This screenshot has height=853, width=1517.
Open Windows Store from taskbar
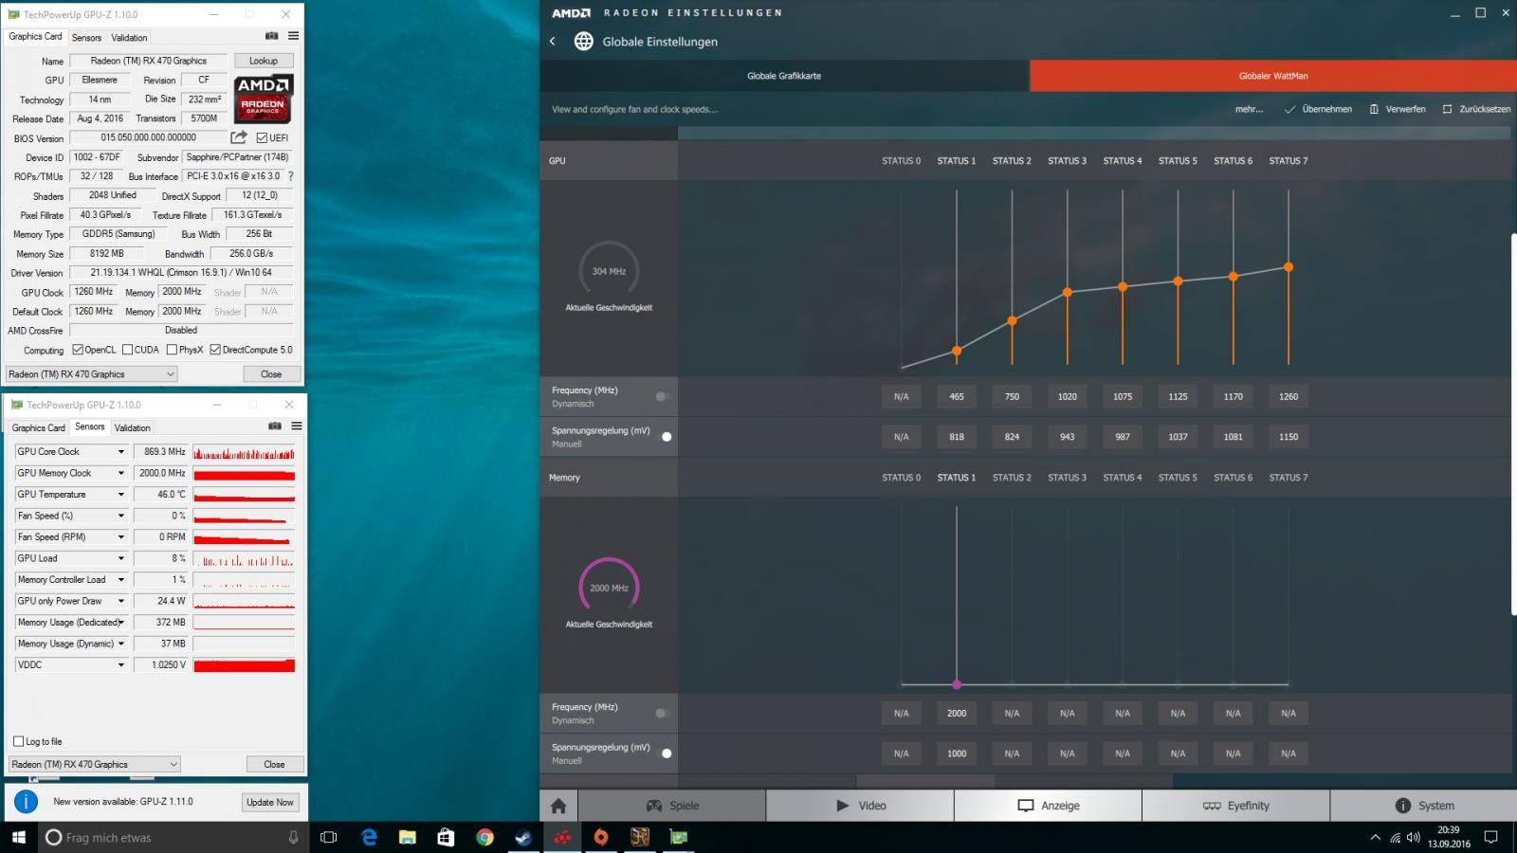coord(446,837)
